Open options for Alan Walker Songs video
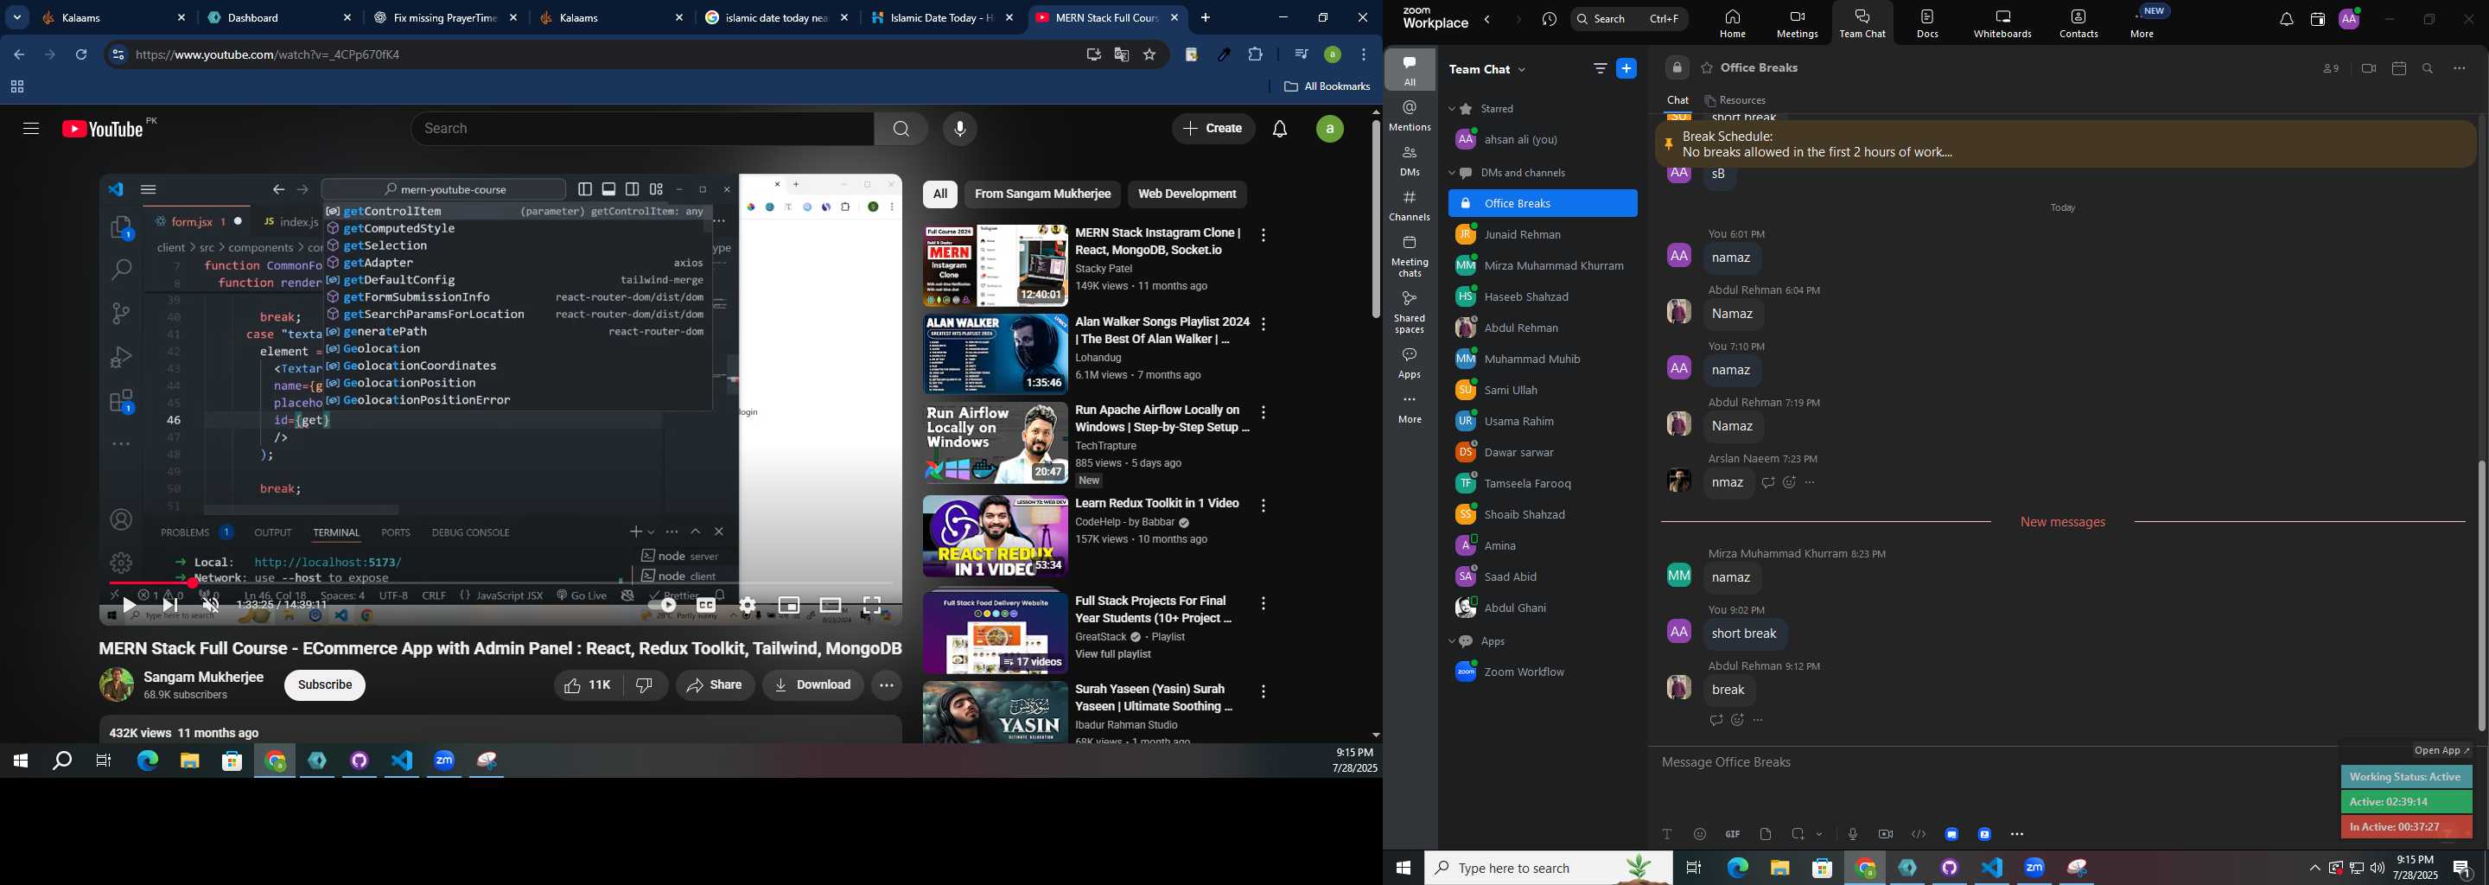 point(1263,325)
